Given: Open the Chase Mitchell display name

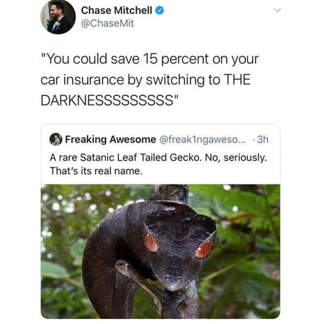Looking at the screenshot, I should coord(116,10).
